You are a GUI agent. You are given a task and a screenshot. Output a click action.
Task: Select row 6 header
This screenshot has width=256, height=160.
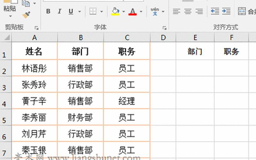click(6, 133)
